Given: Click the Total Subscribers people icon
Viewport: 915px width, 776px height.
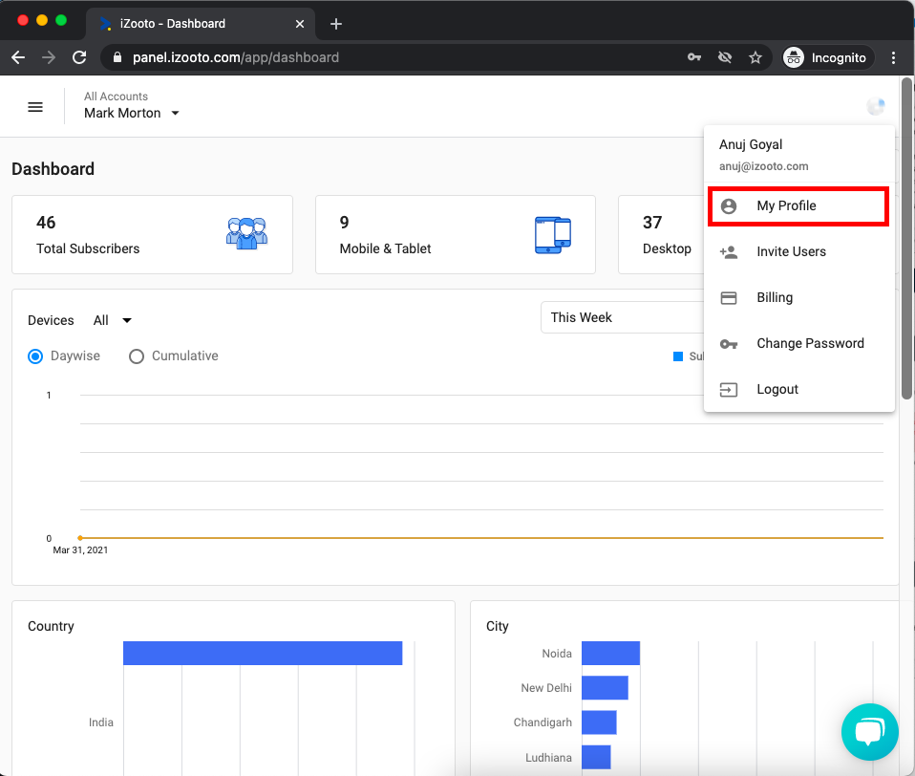Looking at the screenshot, I should 246,234.
